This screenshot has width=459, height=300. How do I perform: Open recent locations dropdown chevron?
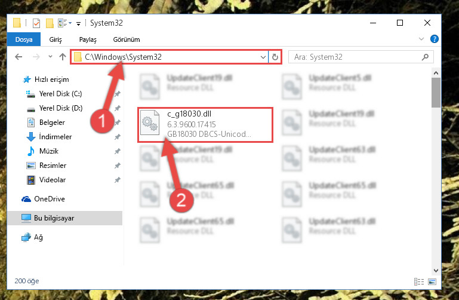coord(50,57)
